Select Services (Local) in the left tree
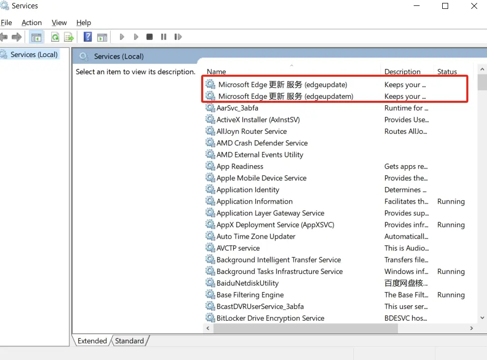 [x=34, y=55]
